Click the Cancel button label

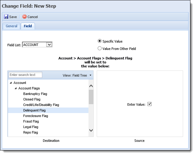pos(32,17)
